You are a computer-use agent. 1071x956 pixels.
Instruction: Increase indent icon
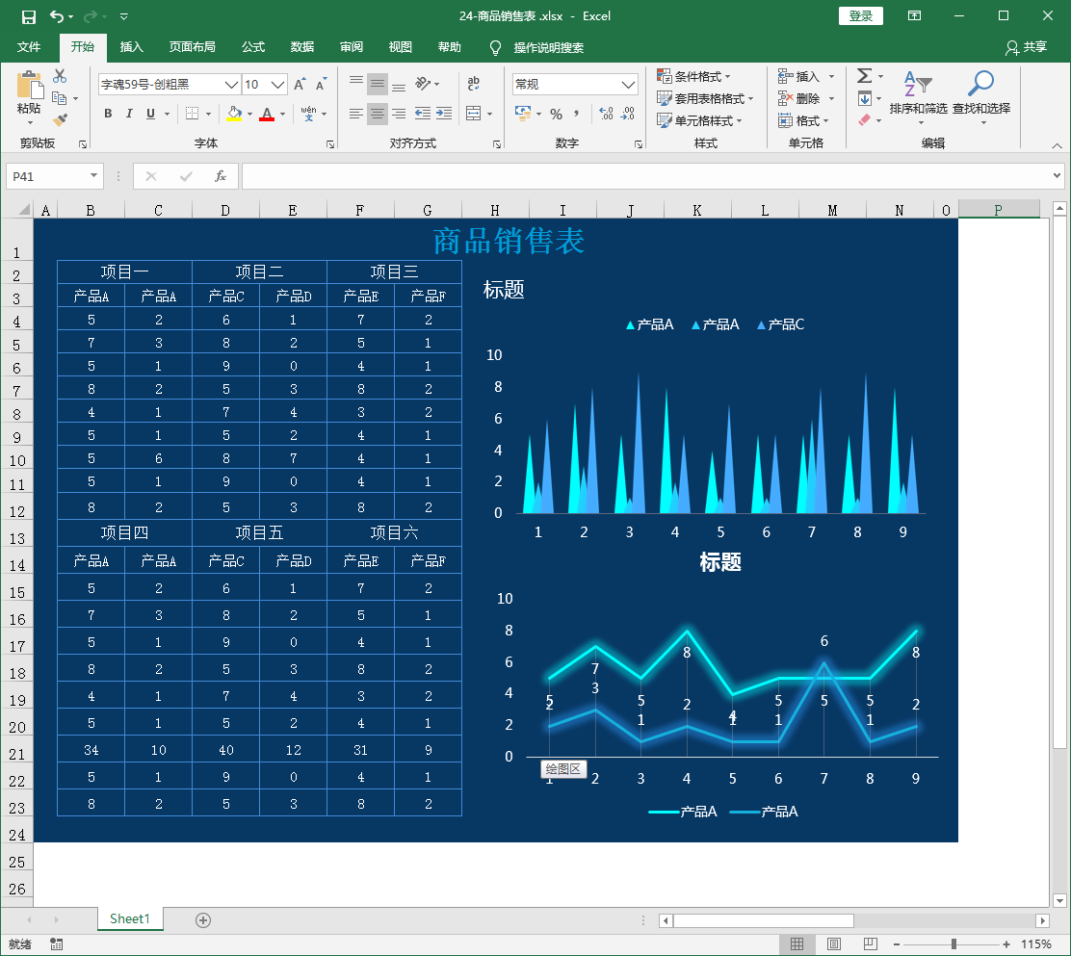[444, 114]
